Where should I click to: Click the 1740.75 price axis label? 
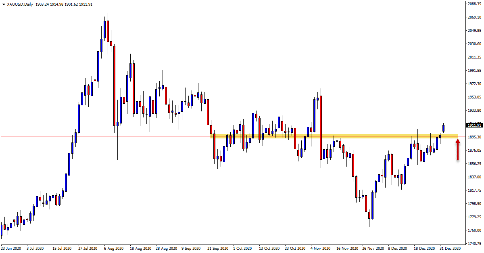pos(474,244)
